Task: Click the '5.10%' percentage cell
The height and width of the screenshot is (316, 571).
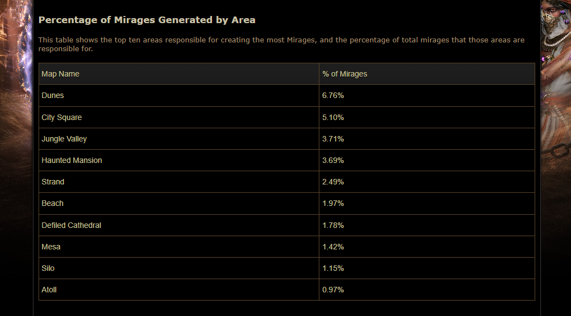Action: pyautogui.click(x=427, y=117)
